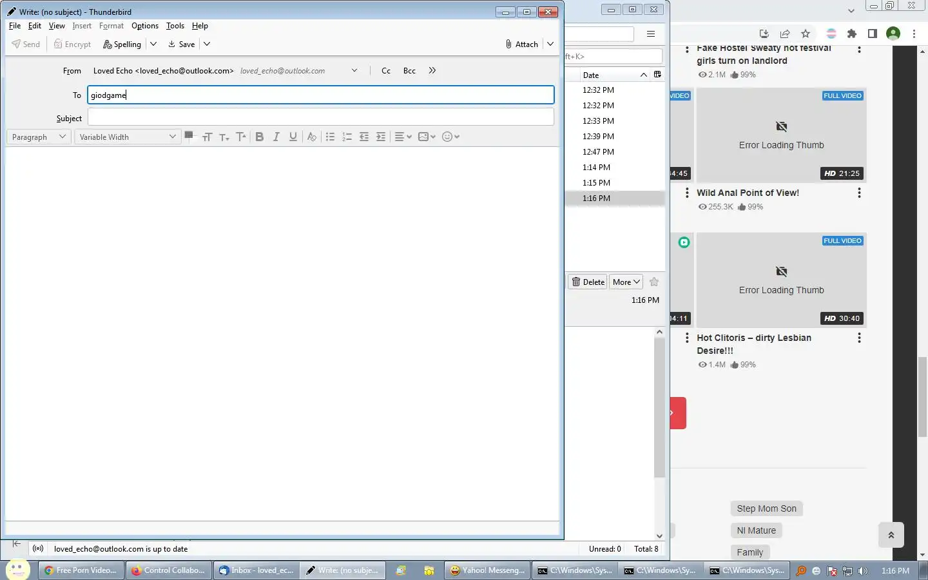Open the Help menu
Image resolution: width=928 pixels, height=580 pixels.
[x=200, y=26]
